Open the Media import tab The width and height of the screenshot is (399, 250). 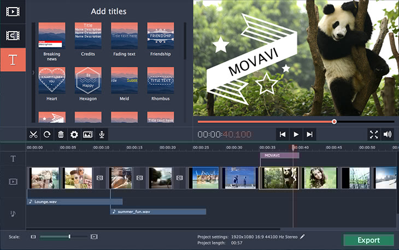click(x=13, y=11)
